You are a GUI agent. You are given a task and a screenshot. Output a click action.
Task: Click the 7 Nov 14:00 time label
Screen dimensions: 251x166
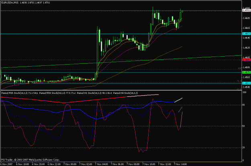point(180,164)
